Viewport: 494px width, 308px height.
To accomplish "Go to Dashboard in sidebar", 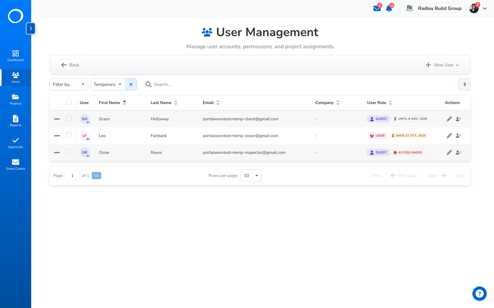I will [x=15, y=56].
